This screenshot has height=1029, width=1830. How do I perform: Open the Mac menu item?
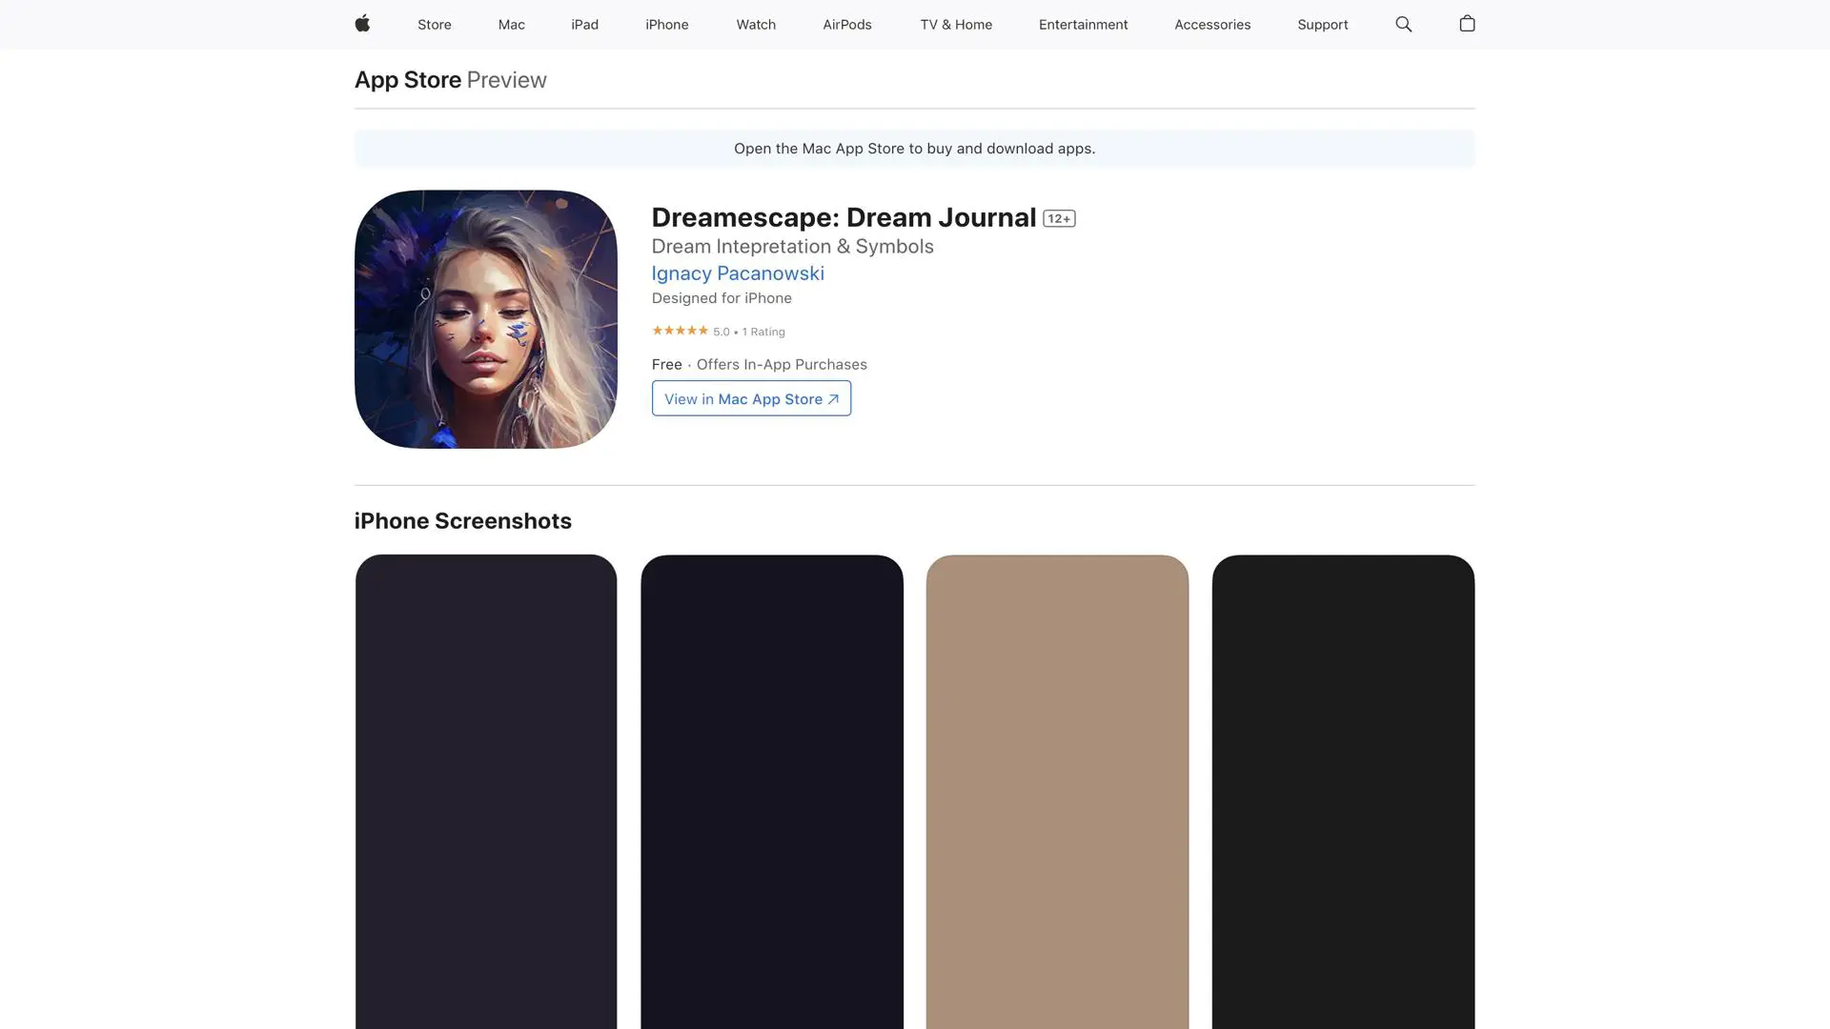(x=511, y=25)
